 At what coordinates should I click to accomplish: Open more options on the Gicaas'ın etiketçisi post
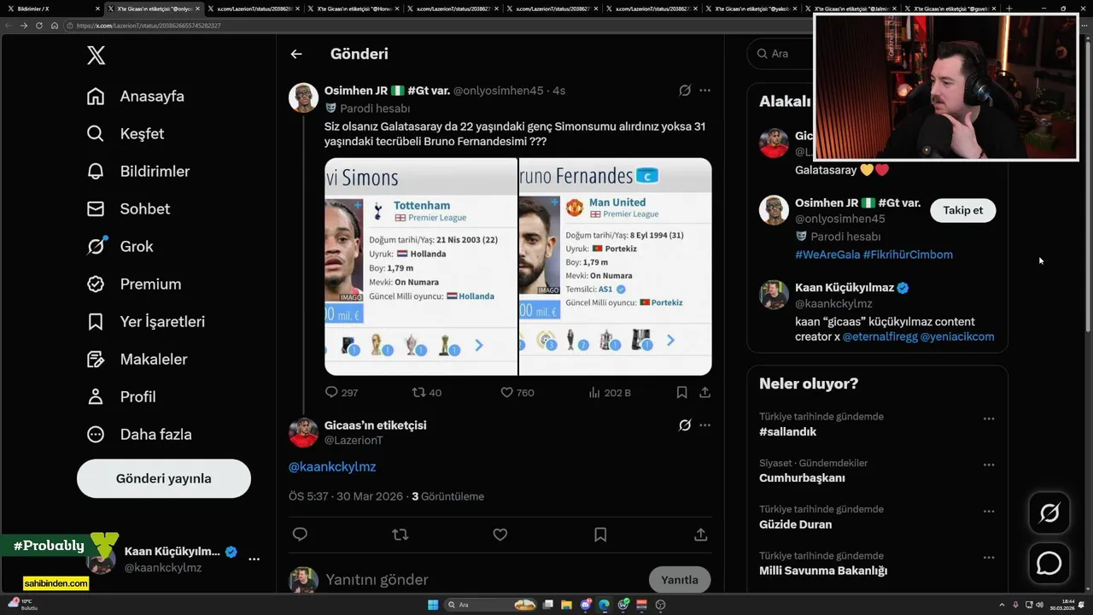point(704,425)
